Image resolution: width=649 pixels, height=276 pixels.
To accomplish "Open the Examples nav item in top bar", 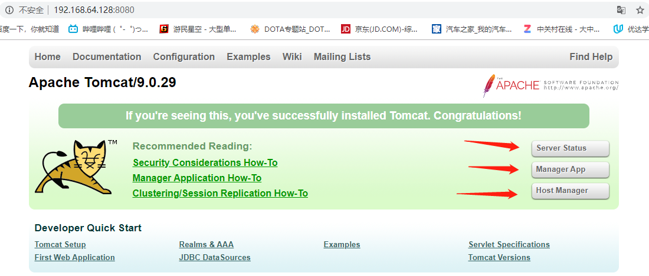I will (248, 57).
